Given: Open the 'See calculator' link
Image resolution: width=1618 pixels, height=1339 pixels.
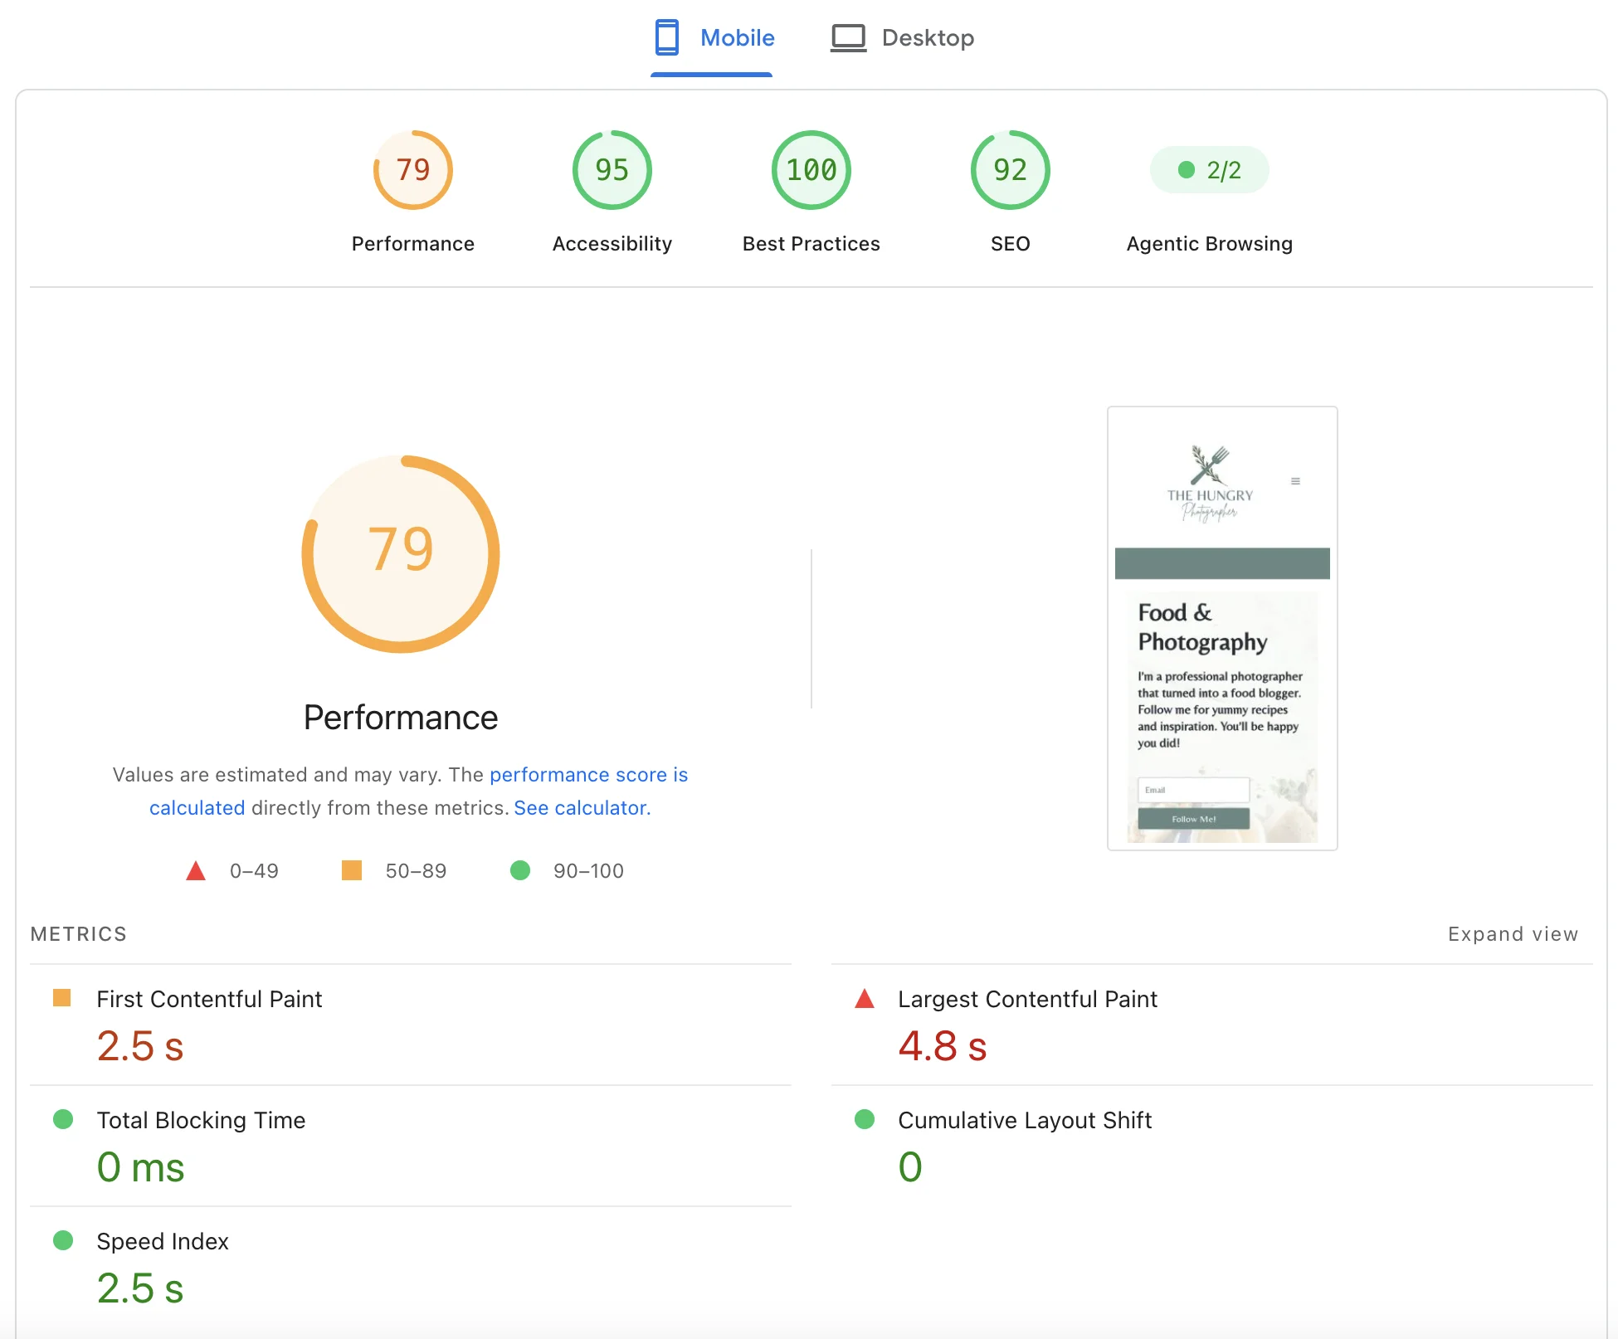Looking at the screenshot, I should pyautogui.click(x=582, y=808).
